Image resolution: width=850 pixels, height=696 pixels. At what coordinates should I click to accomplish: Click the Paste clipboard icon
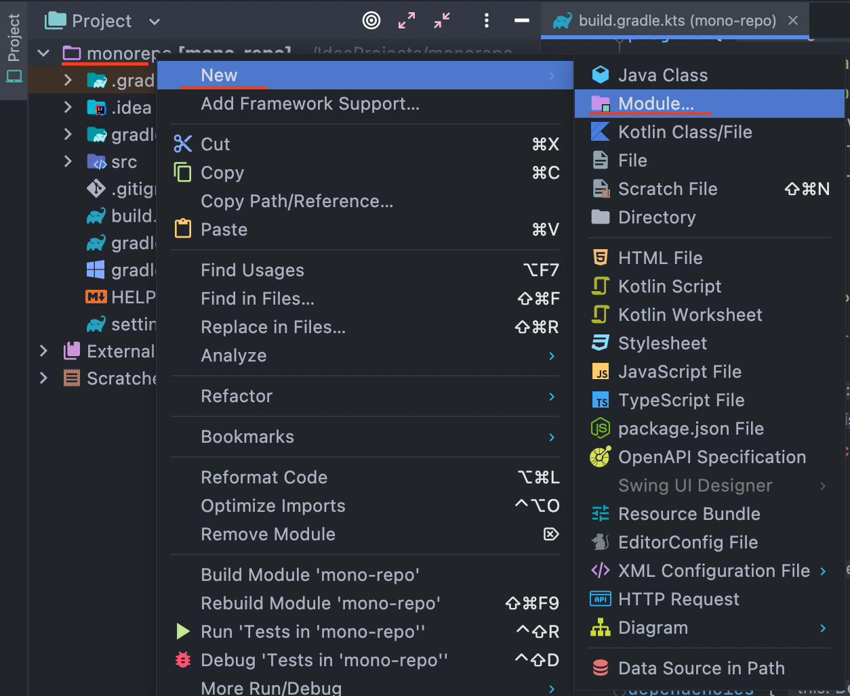click(x=183, y=229)
